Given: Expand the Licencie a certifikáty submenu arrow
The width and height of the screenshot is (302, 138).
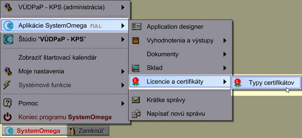Looking at the screenshot, I should pos(225,82).
